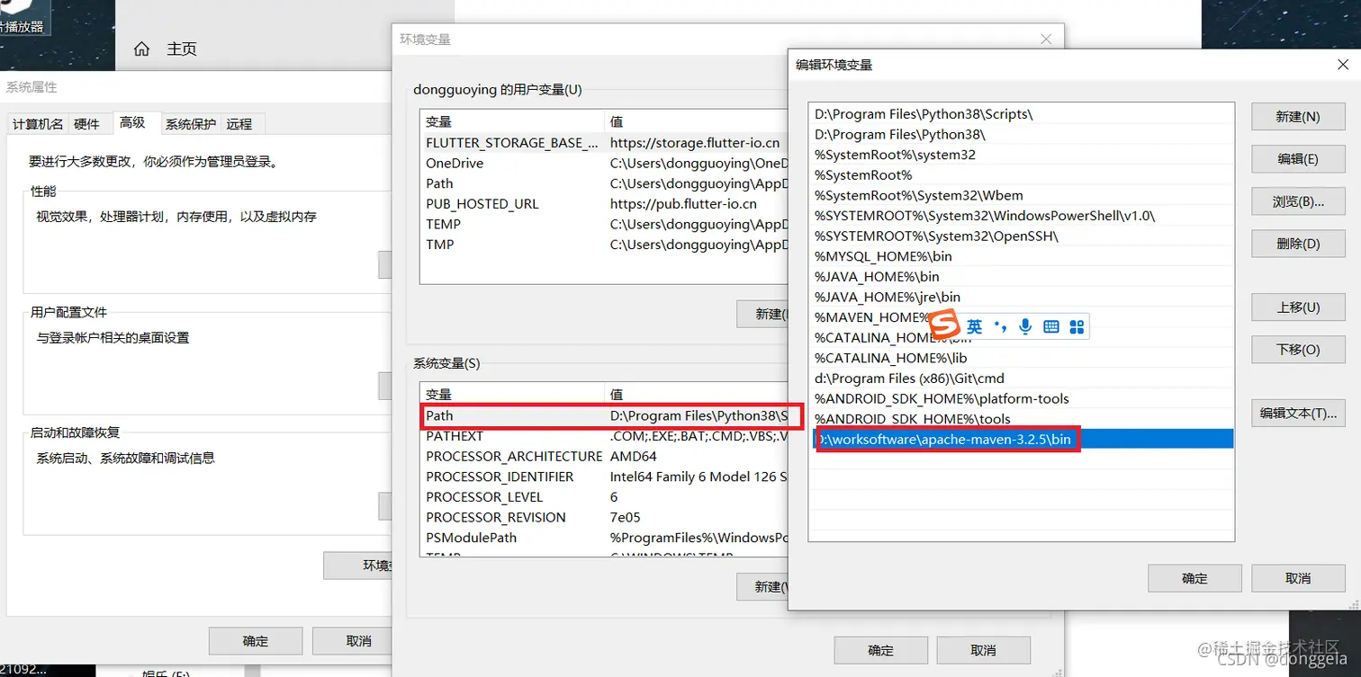
Task: Select the TMP user variable row
Action: coord(604,245)
